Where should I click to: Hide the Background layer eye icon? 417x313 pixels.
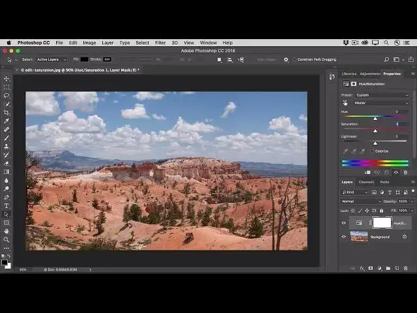pyautogui.click(x=344, y=237)
